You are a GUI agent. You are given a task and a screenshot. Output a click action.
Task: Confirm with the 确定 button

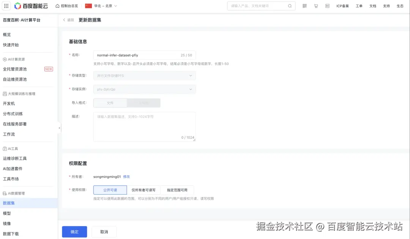74,232
